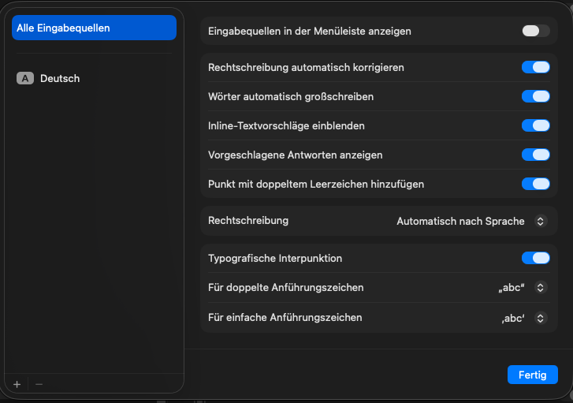Turn off Wörter automatisch großschreiben
The image size is (573, 403).
tap(535, 96)
